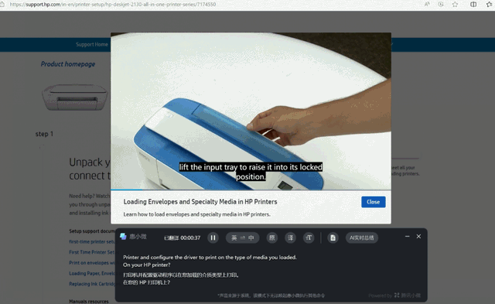Screen dimensions: 495x304
Task: Click the video progress bar
Action: pyautogui.click(x=251, y=190)
